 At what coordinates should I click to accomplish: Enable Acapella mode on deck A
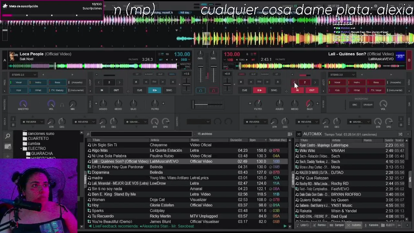(x=76, y=83)
